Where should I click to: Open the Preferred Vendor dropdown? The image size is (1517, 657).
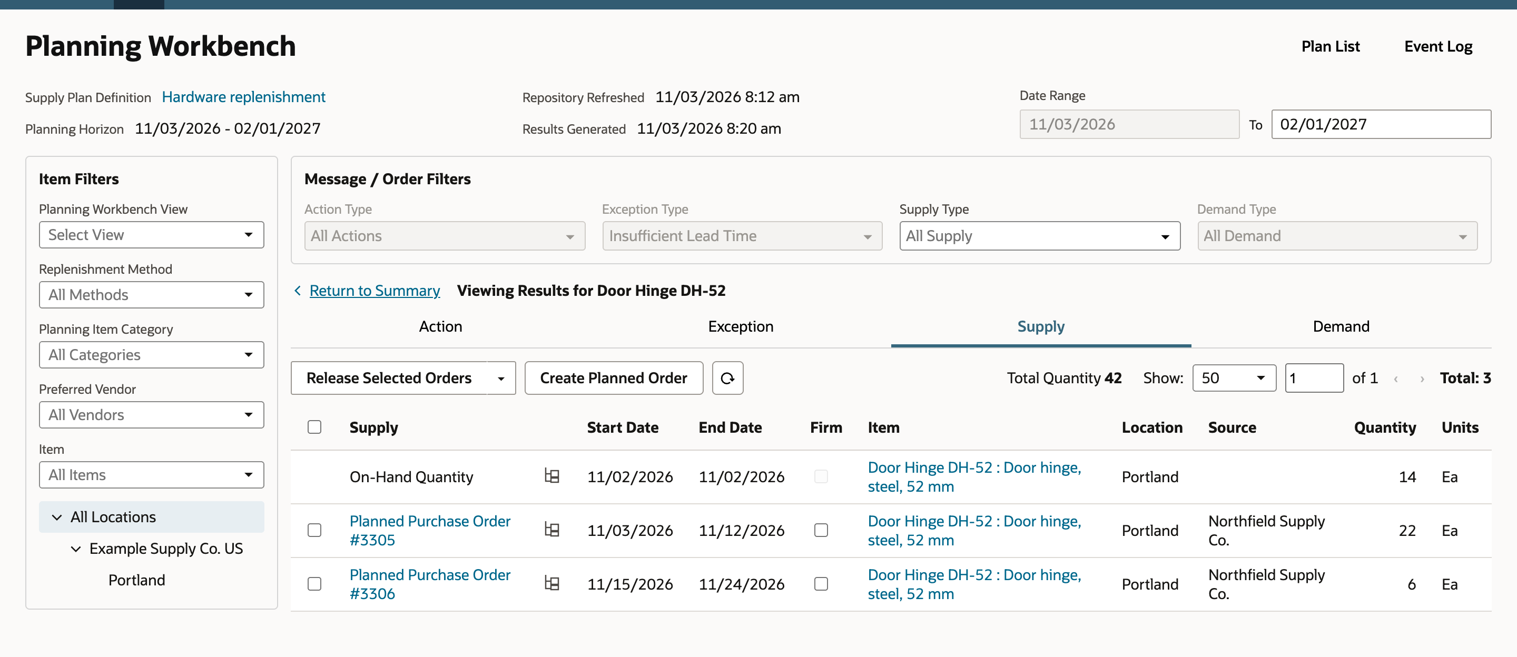click(x=151, y=415)
